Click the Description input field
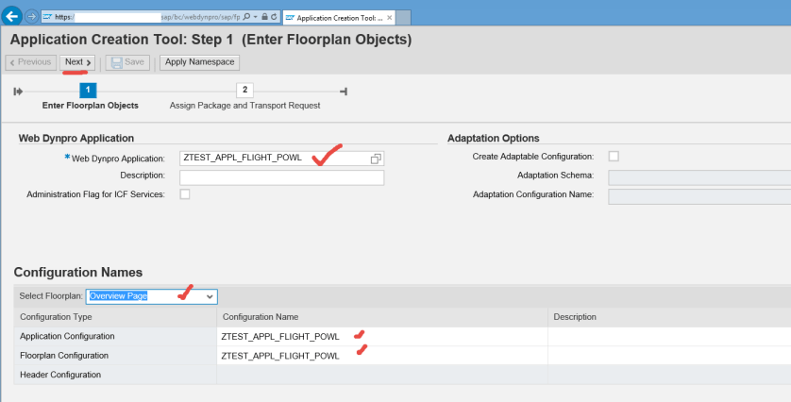This screenshot has width=791, height=402. tap(281, 176)
